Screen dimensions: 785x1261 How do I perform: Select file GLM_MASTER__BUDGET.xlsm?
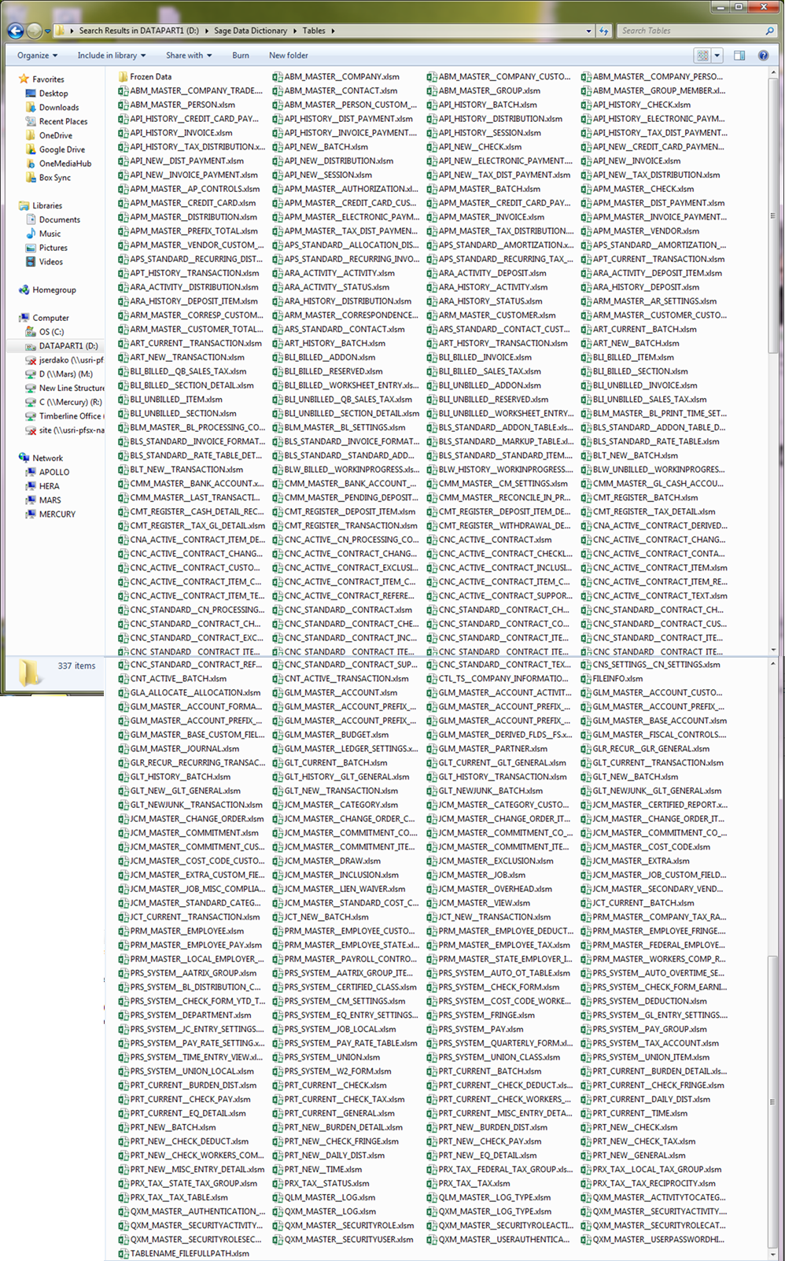[330, 735]
